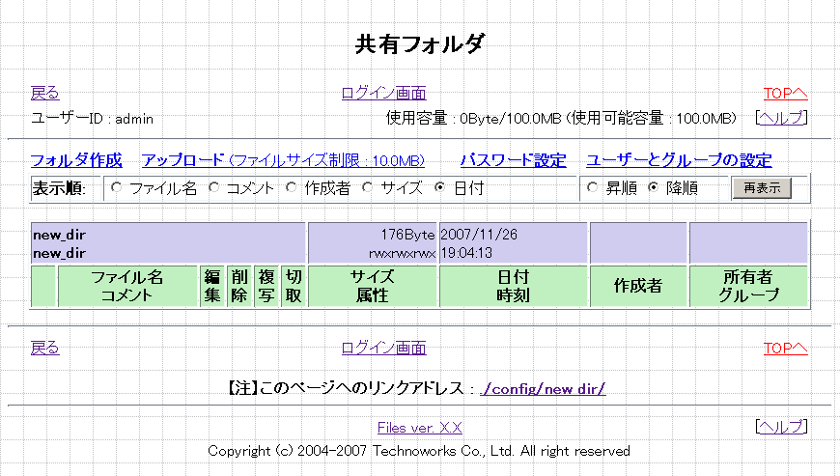This screenshot has width=840, height=476.
Task: Sort the list by 作成者
Action: pyautogui.click(x=292, y=188)
